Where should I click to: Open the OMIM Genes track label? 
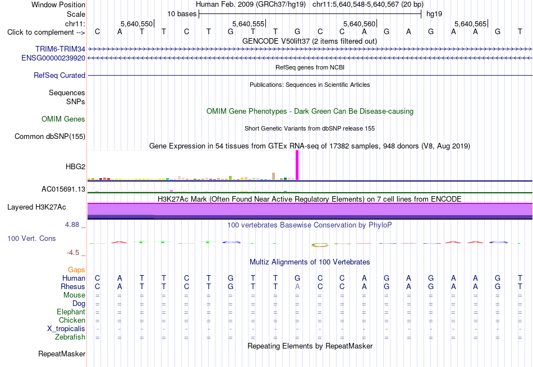(63, 119)
